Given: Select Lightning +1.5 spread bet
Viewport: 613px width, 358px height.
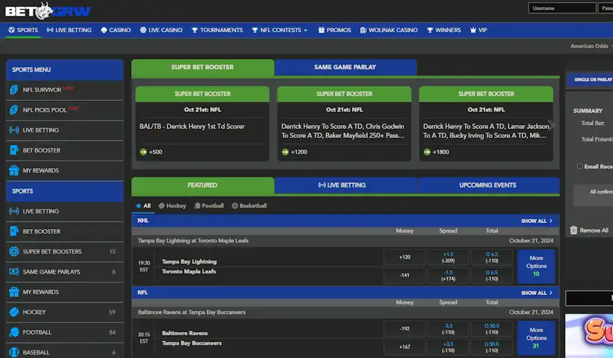Looking at the screenshot, I should [448, 257].
